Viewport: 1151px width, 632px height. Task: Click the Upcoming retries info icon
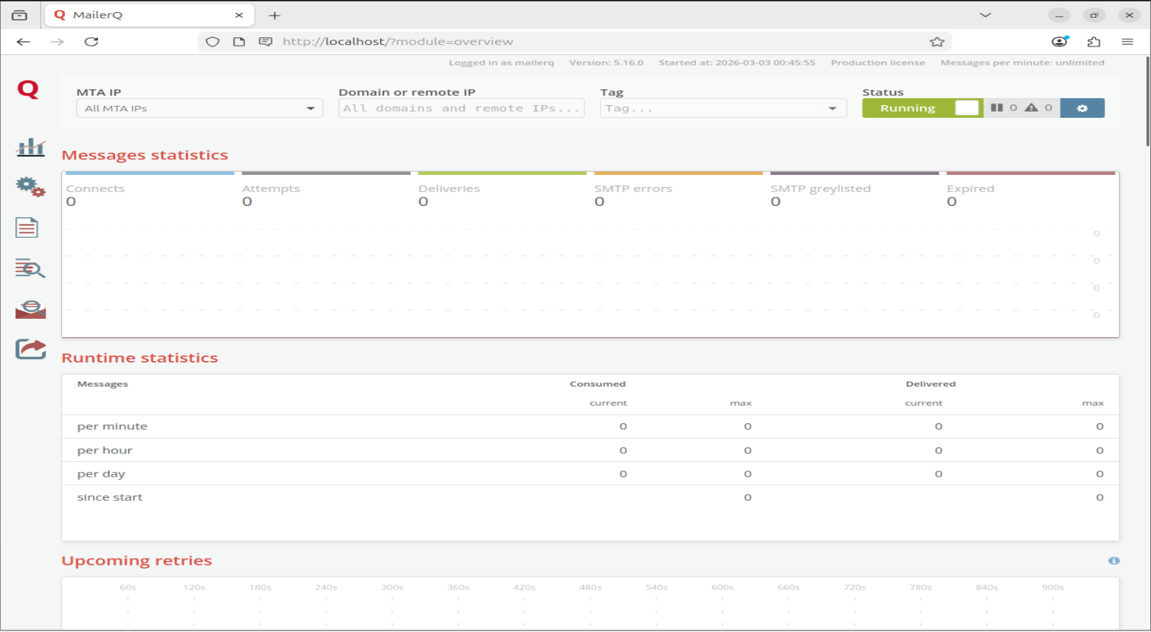(x=1114, y=561)
